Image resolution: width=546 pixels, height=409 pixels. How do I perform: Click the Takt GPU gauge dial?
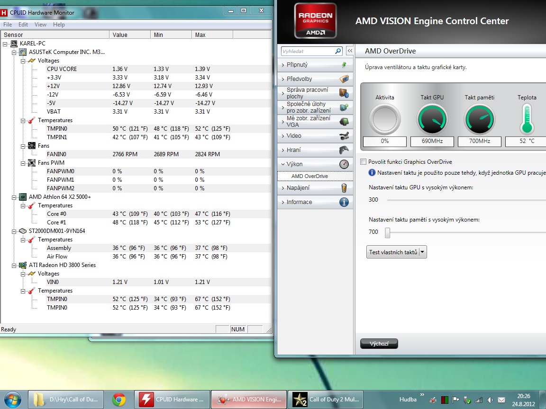coord(432,119)
